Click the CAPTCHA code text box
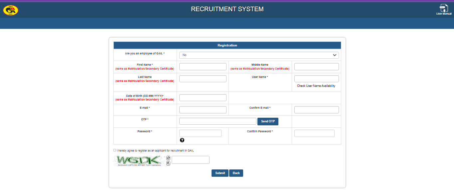This screenshot has width=454, height=190. point(191,160)
